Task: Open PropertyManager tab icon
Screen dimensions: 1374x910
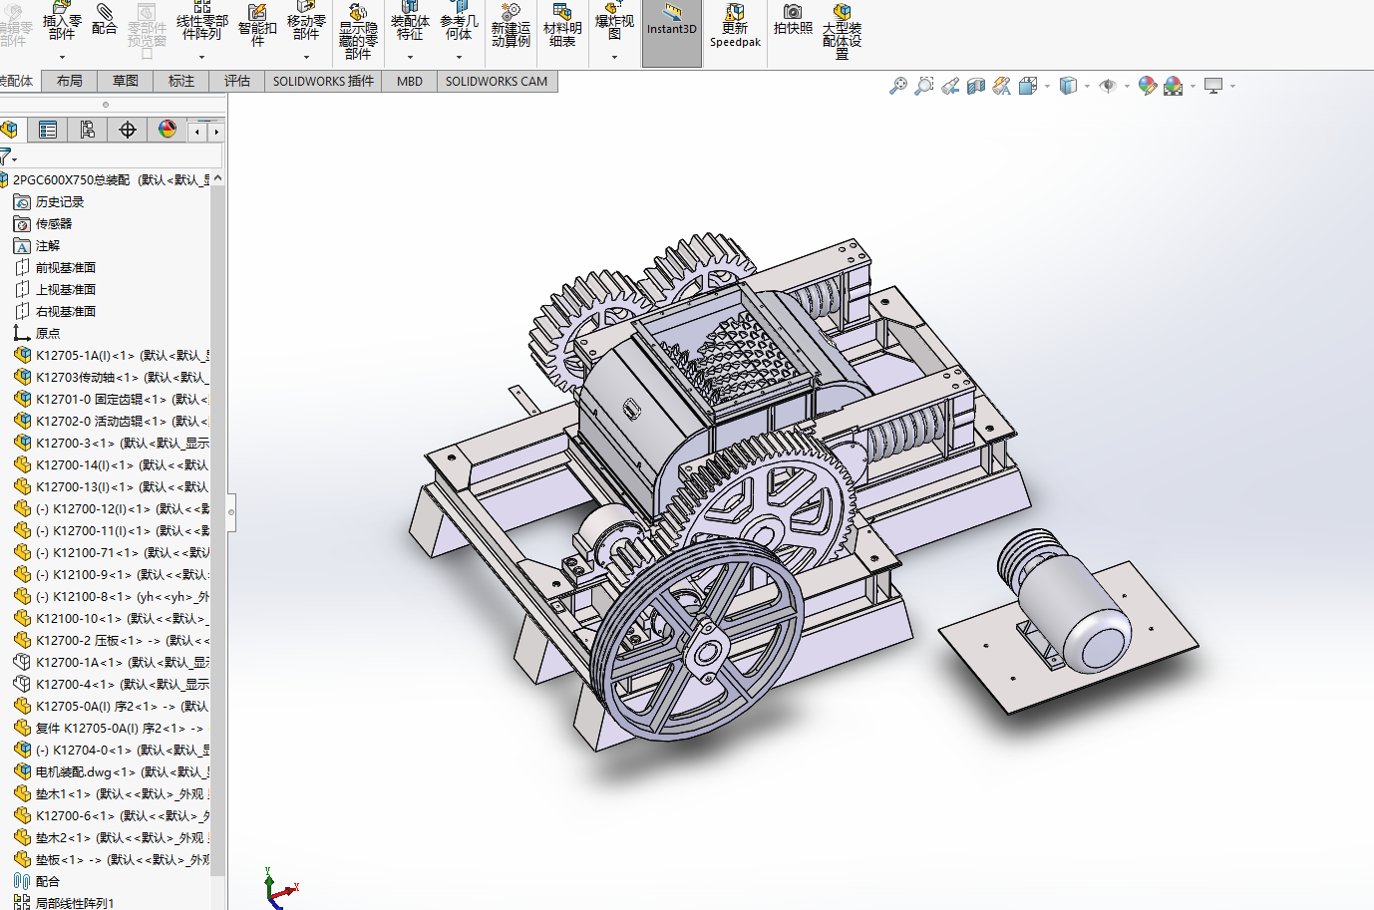Action: pos(48,130)
